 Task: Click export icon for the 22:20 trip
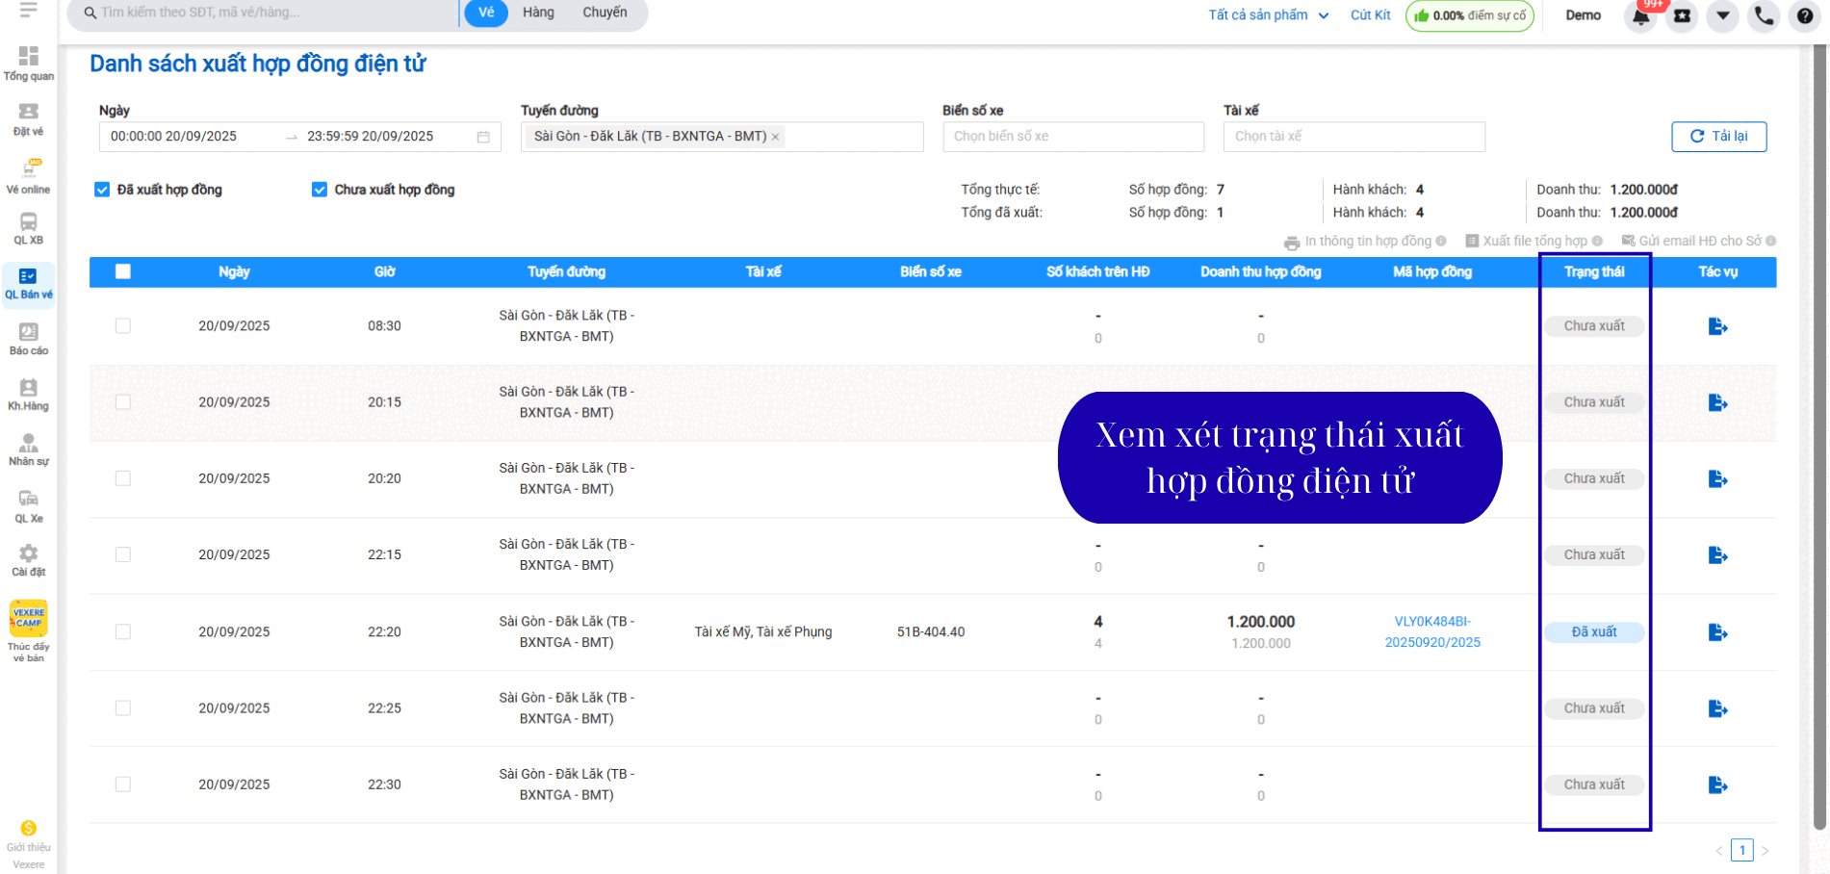click(1717, 632)
